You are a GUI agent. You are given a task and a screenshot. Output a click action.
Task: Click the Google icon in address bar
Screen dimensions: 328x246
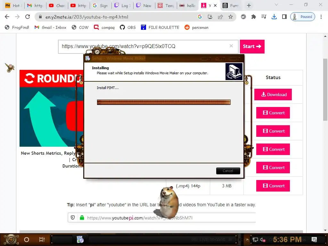pyautogui.click(x=200, y=17)
